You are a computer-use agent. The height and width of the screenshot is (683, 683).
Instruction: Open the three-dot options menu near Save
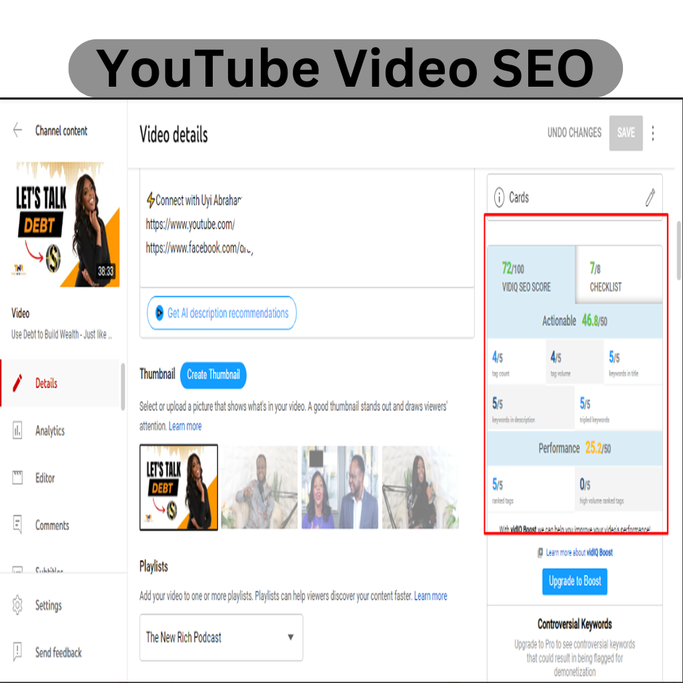(x=652, y=133)
